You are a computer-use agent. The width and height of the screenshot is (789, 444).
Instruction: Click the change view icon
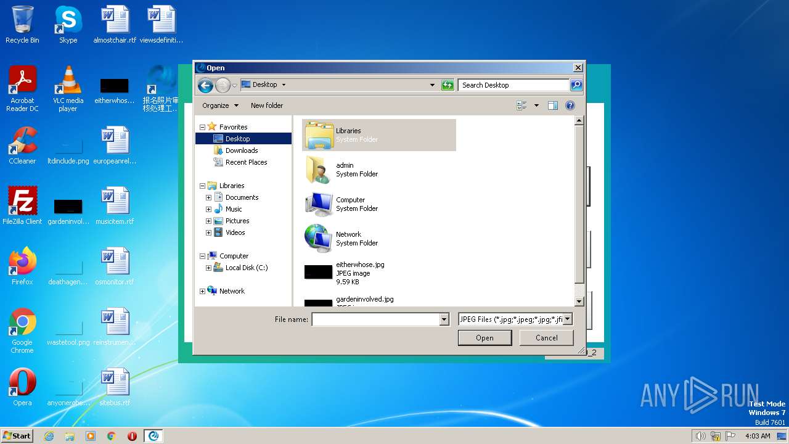(522, 105)
